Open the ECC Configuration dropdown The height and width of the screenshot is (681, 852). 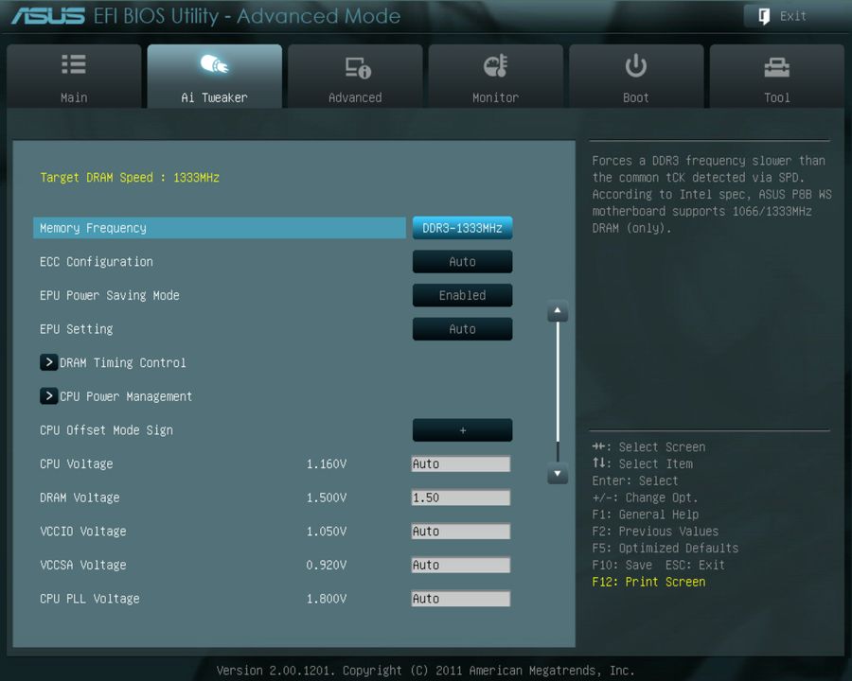(462, 261)
